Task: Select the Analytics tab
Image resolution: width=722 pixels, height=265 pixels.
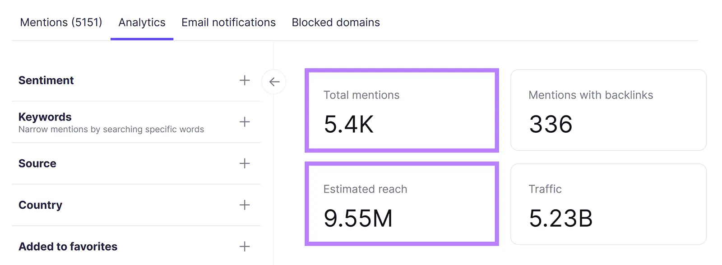Action: [x=141, y=22]
